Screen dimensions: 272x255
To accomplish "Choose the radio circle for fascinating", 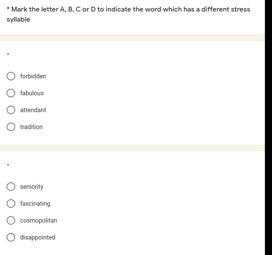I will coord(11,203).
